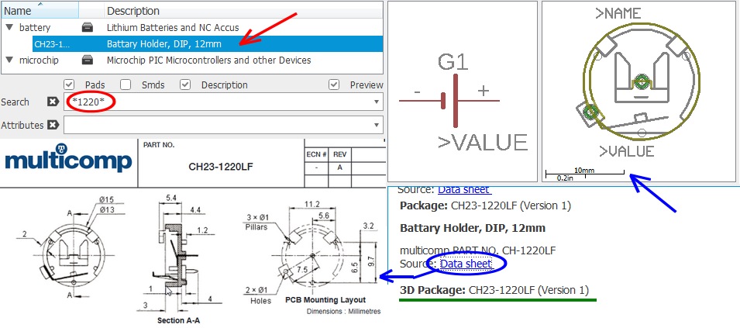Click the CH23-1220LF part number in datasheet
Viewport: 740px width, 328px height.
click(221, 167)
